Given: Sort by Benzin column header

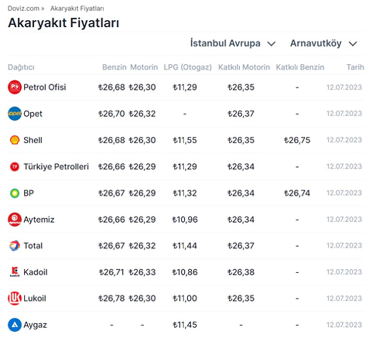Looking at the screenshot, I should pyautogui.click(x=114, y=67).
